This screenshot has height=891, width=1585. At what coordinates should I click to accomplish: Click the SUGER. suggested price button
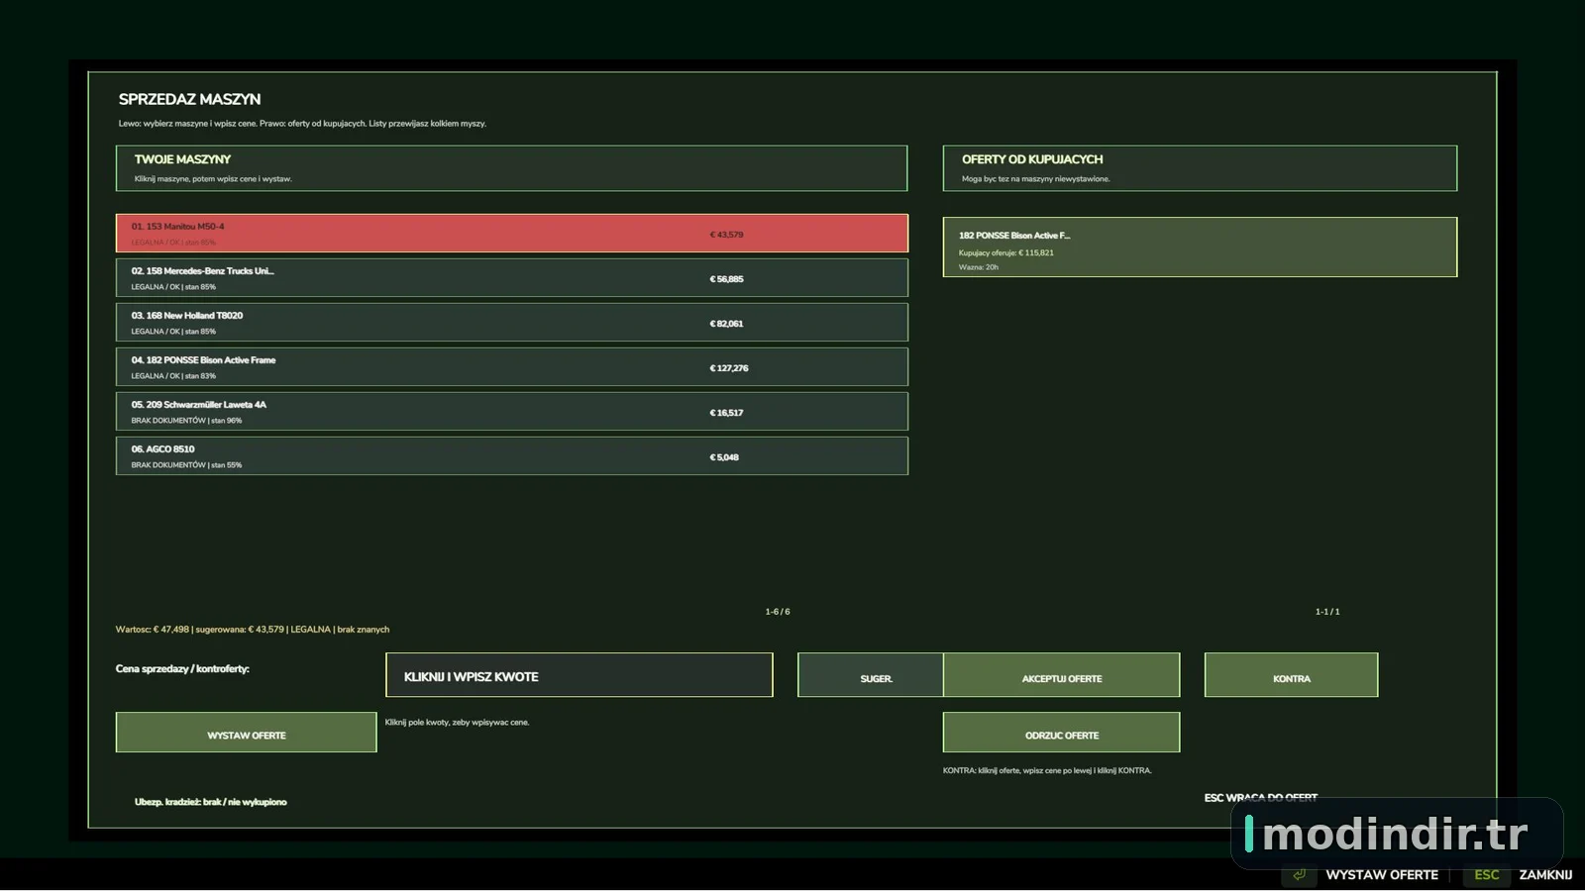click(x=871, y=675)
